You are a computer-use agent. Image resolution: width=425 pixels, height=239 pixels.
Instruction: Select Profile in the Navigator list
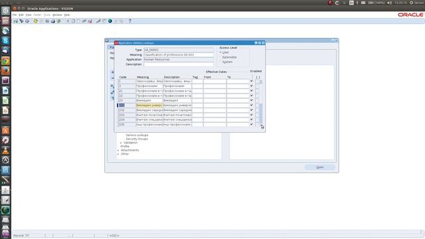[x=125, y=146]
